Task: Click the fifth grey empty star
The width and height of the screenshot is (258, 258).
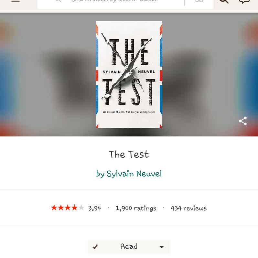Action: tap(81, 208)
